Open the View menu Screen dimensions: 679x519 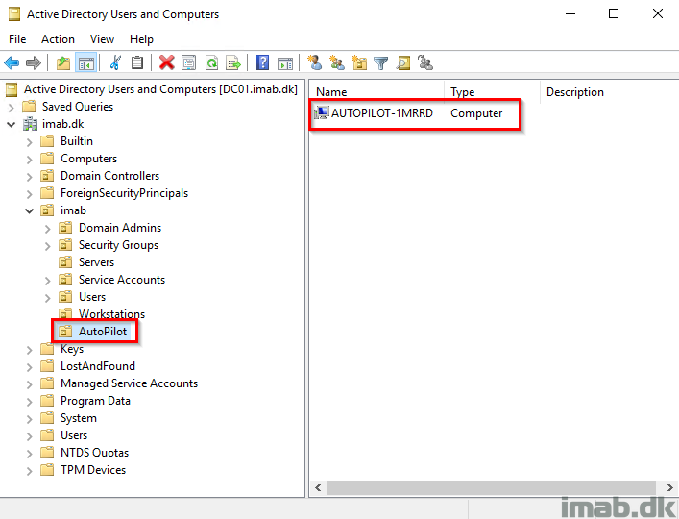point(102,39)
